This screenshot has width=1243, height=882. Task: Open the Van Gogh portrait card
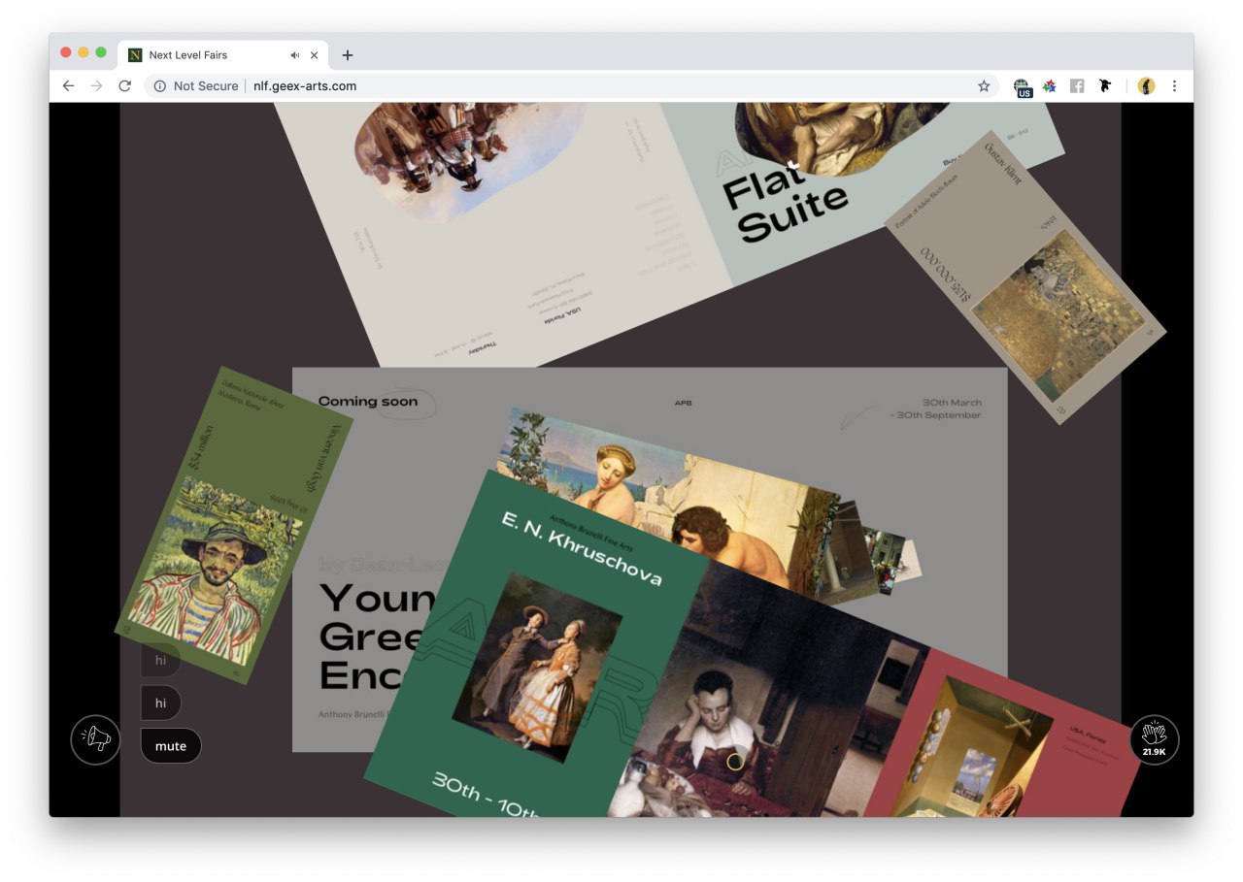[233, 525]
